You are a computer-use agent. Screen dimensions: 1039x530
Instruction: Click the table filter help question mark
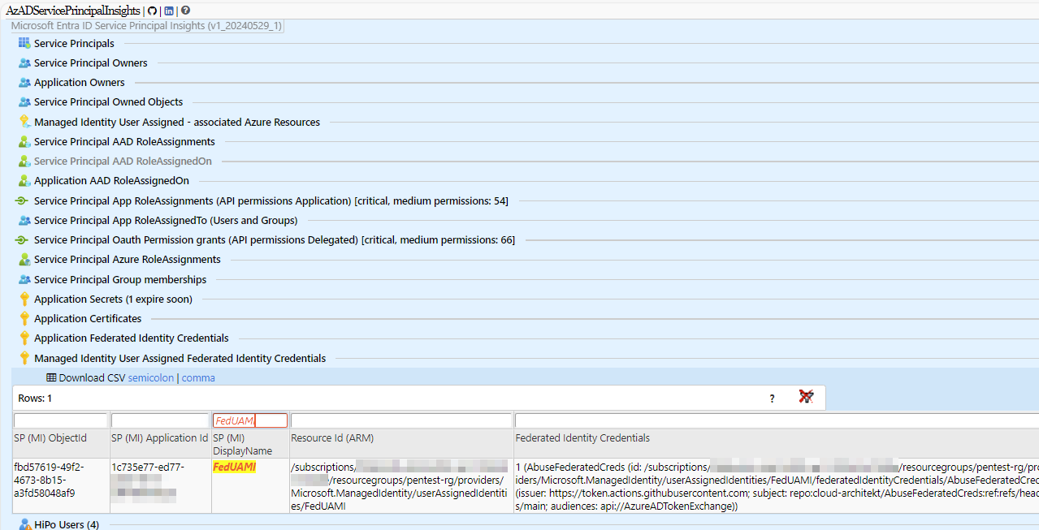point(772,398)
